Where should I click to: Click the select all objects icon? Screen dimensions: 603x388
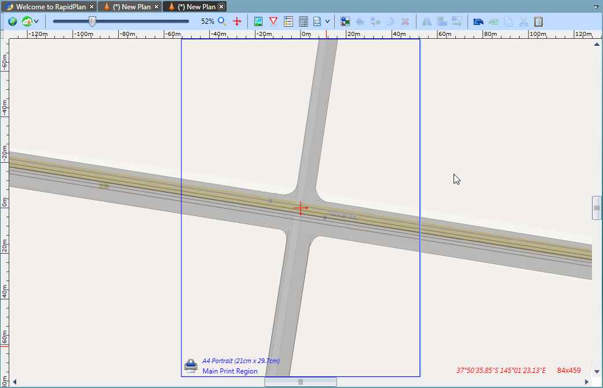(345, 21)
